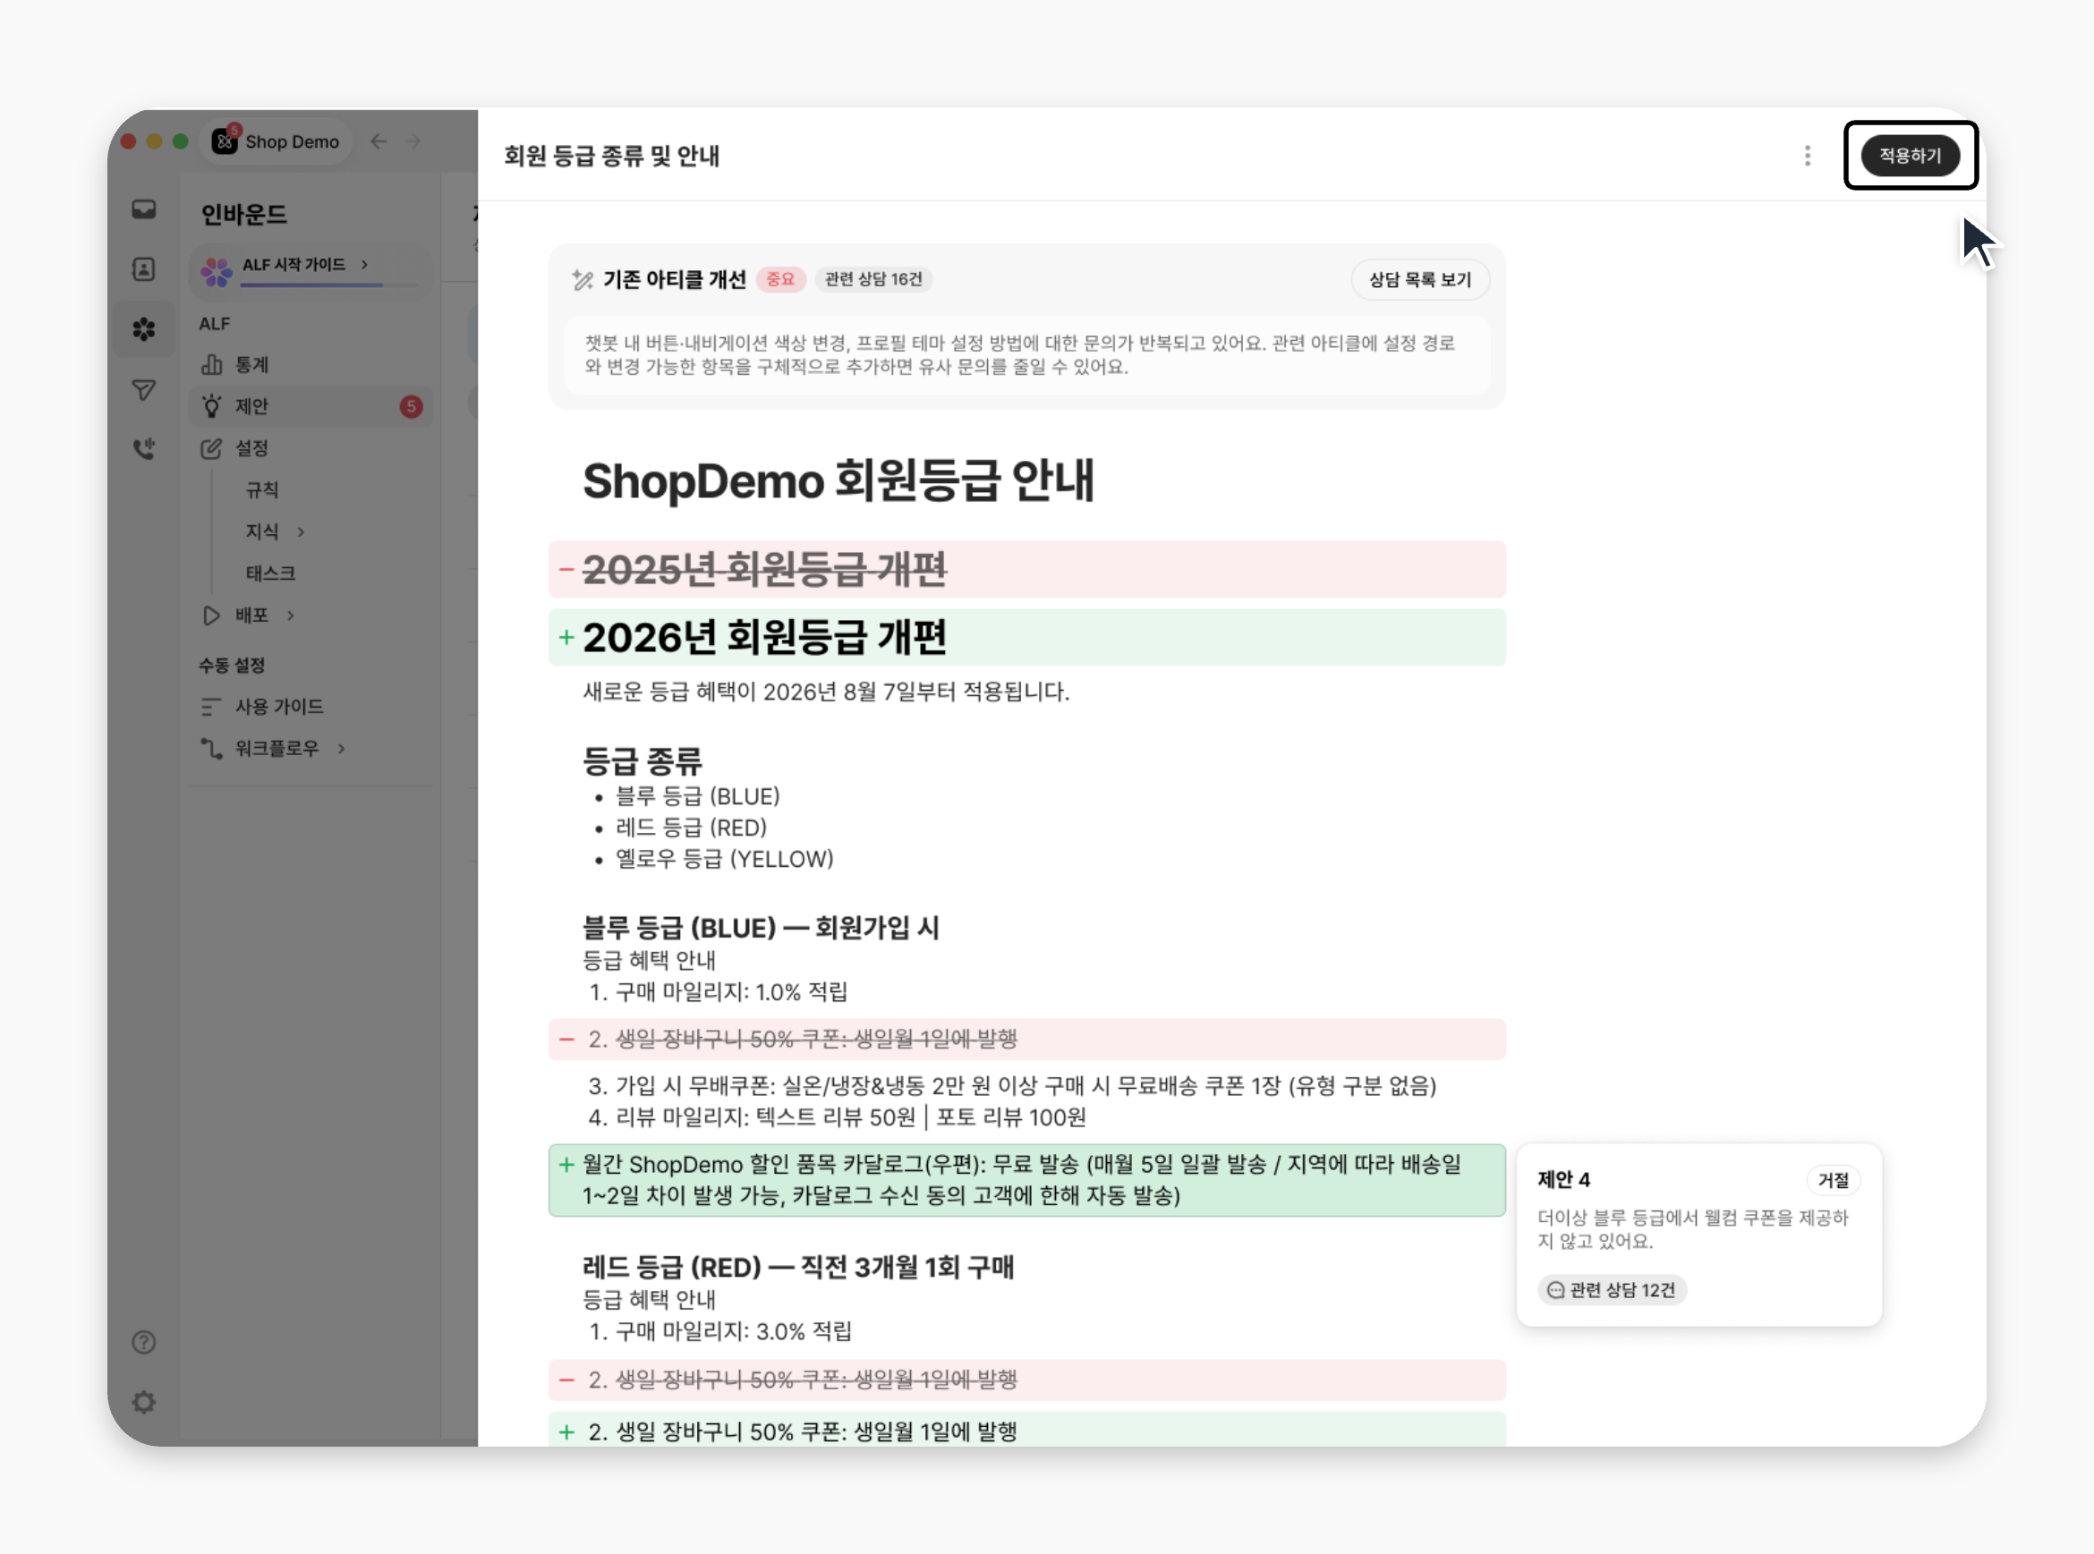
Task: Open help question mark icon
Action: point(144,1342)
